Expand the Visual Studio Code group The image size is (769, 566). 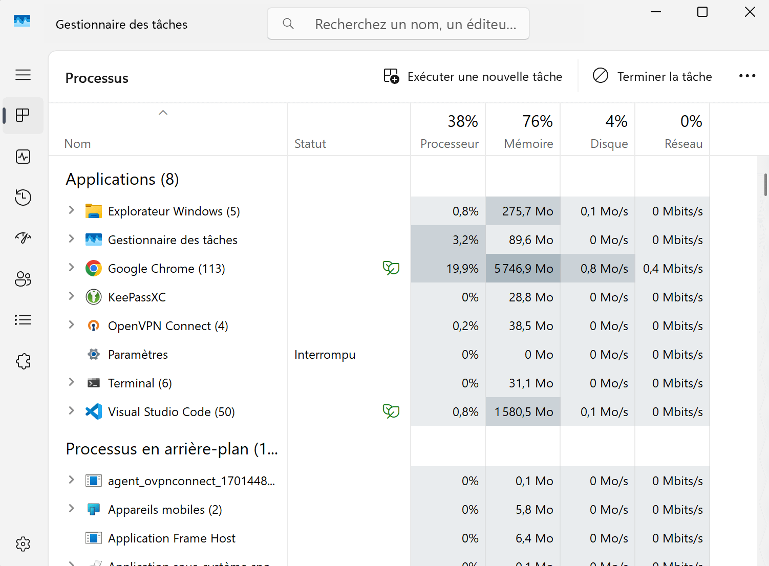click(x=72, y=411)
